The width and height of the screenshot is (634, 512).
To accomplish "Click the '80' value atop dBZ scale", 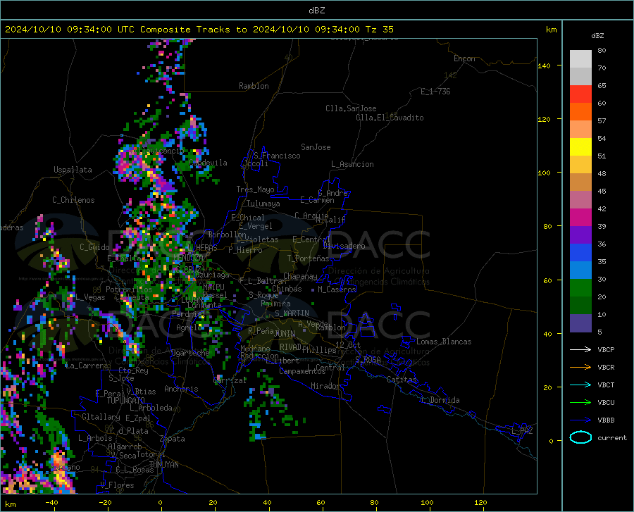I will (602, 51).
